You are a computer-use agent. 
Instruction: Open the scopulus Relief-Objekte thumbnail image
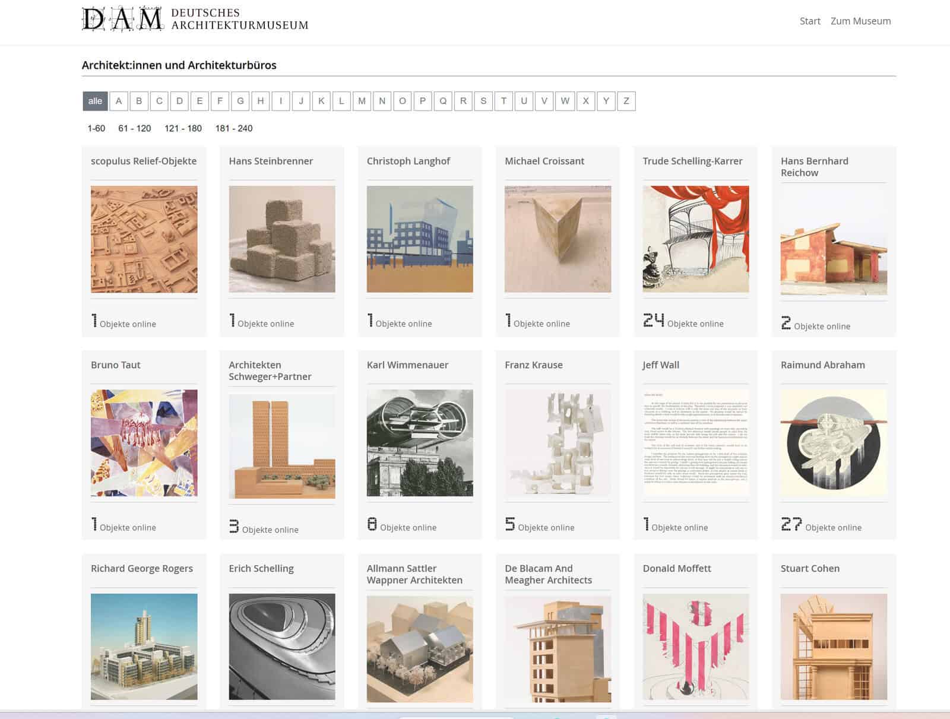(x=144, y=239)
